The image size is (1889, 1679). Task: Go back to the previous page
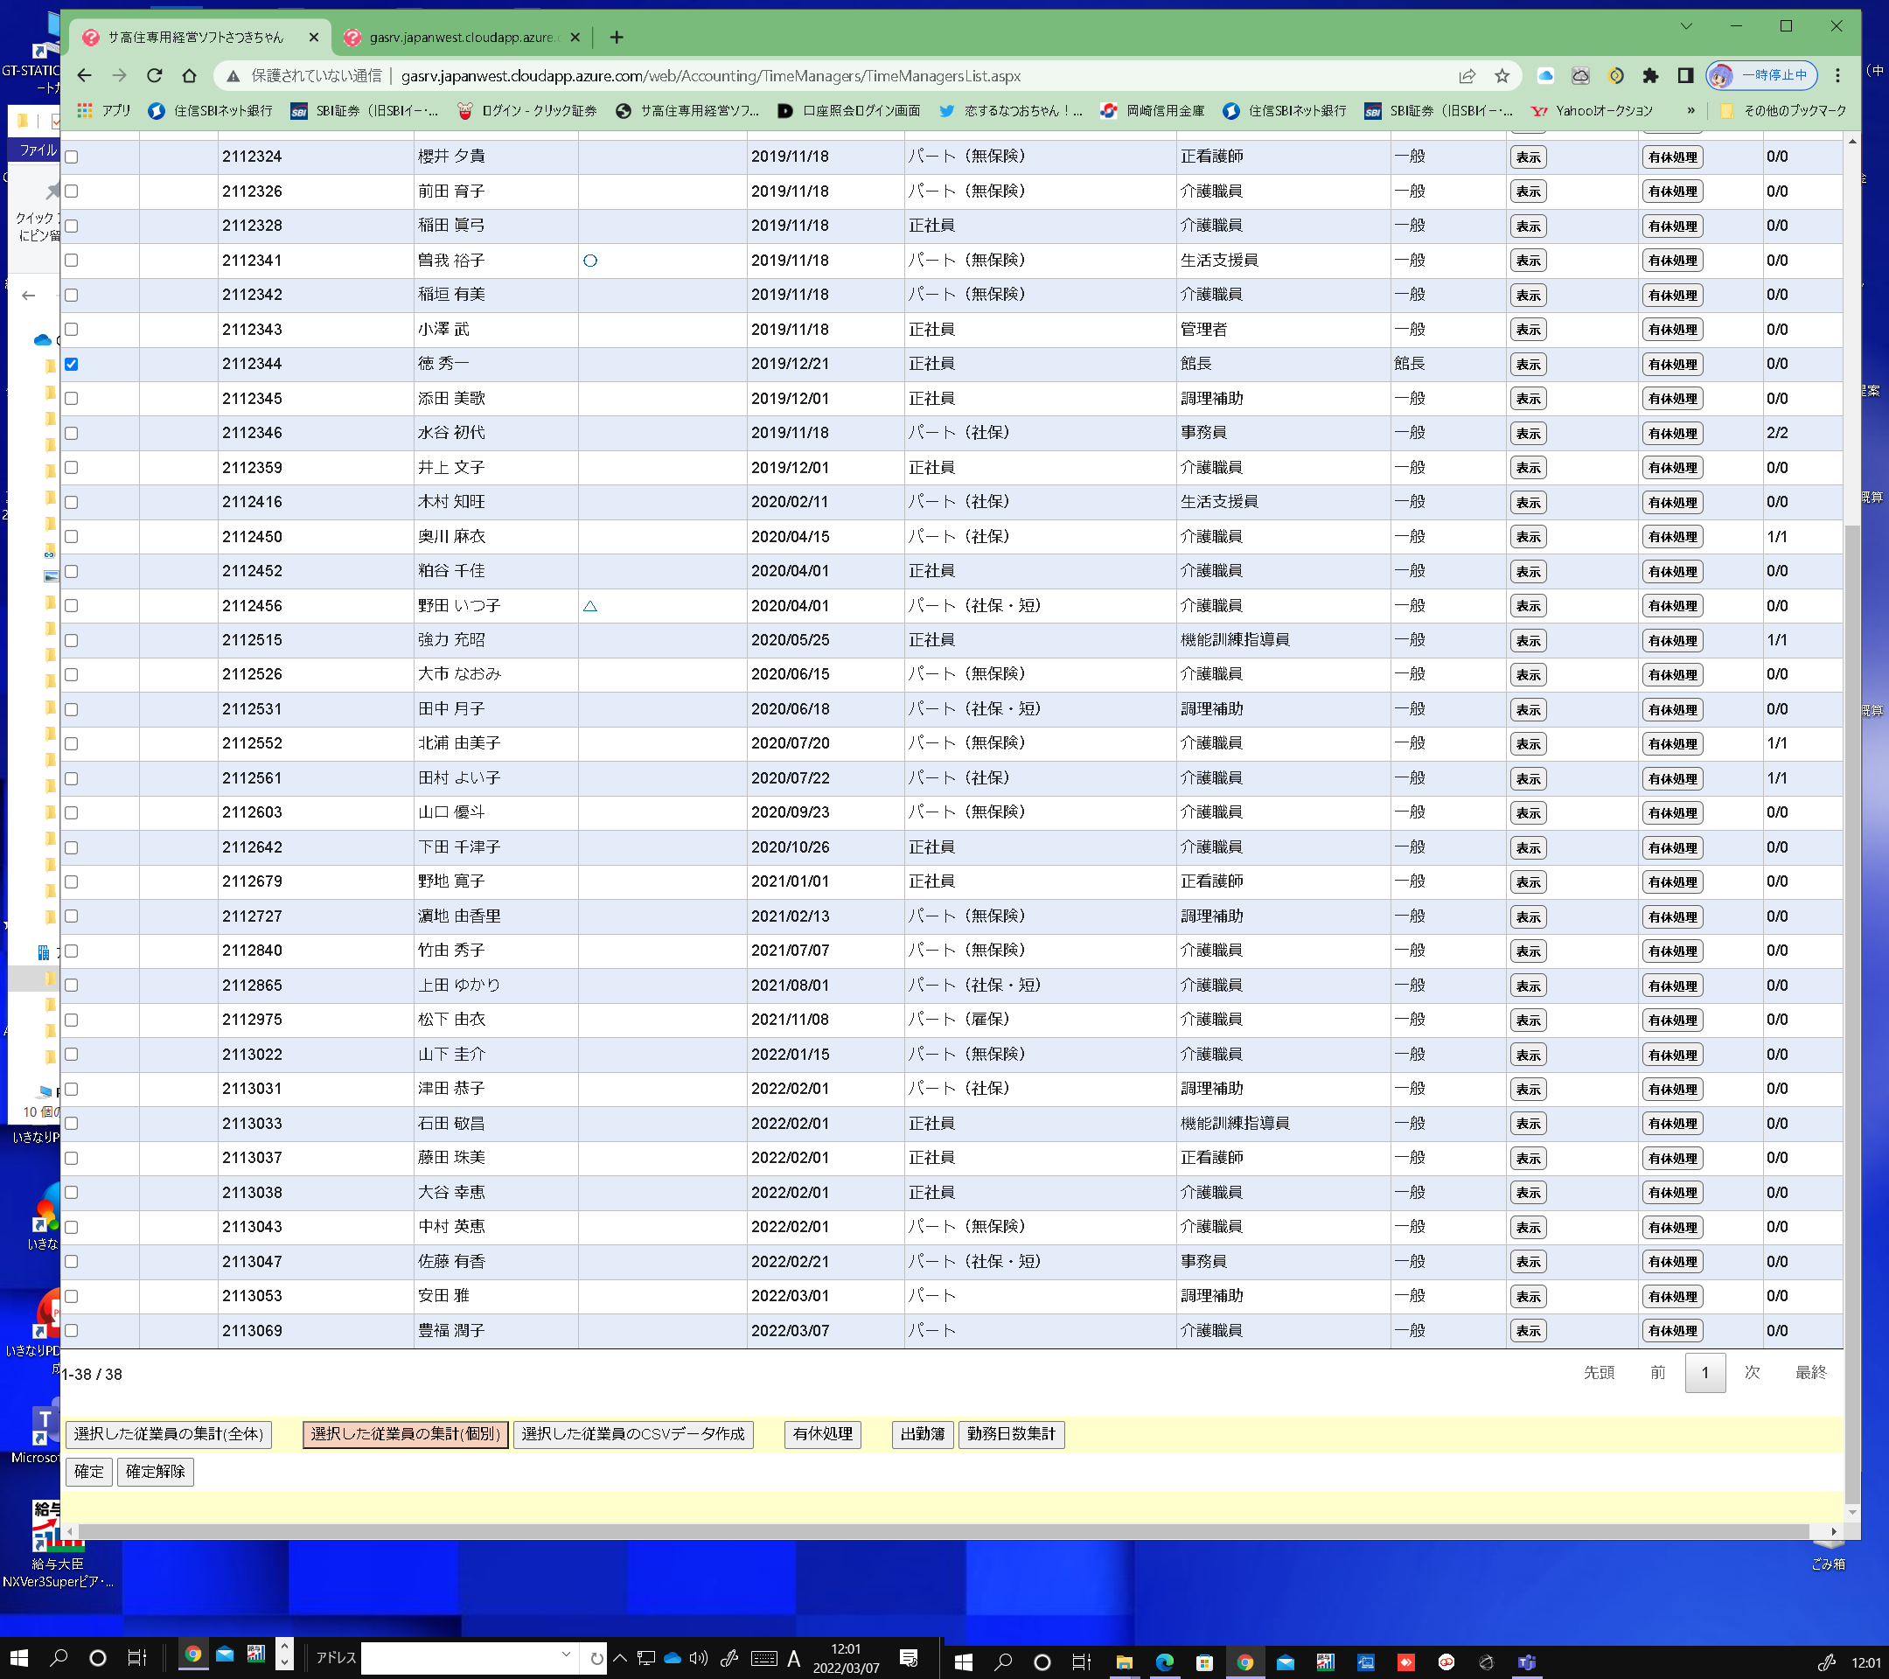pyautogui.click(x=85, y=76)
